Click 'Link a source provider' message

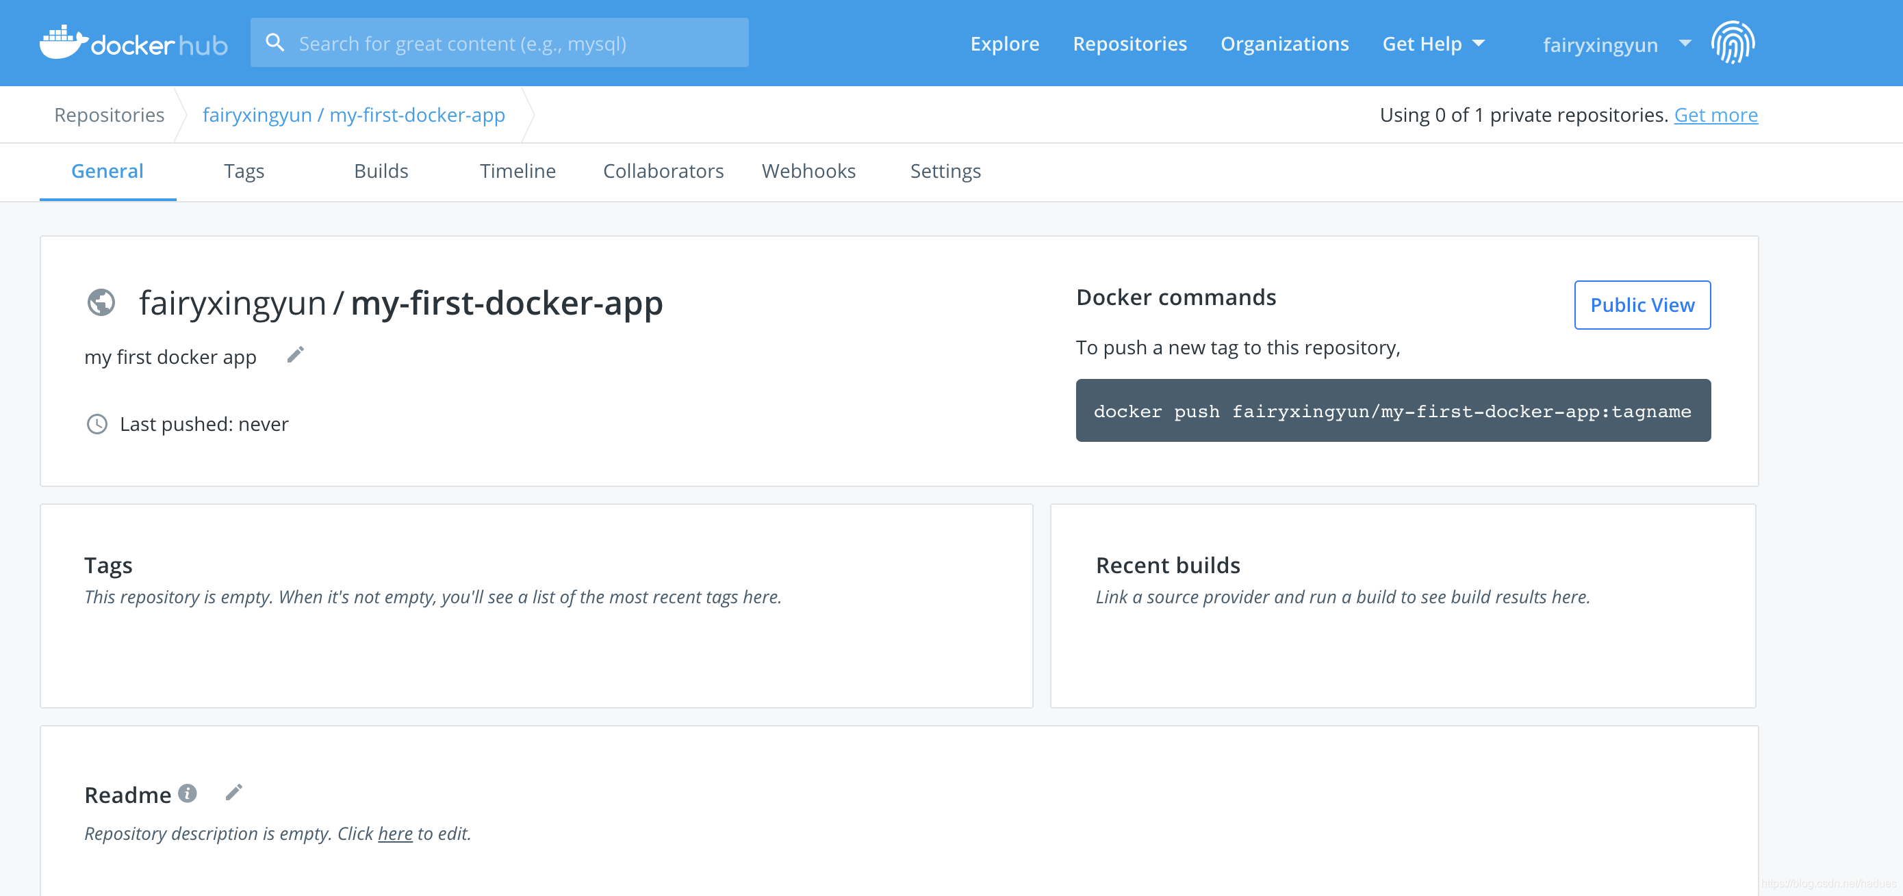pyautogui.click(x=1342, y=597)
